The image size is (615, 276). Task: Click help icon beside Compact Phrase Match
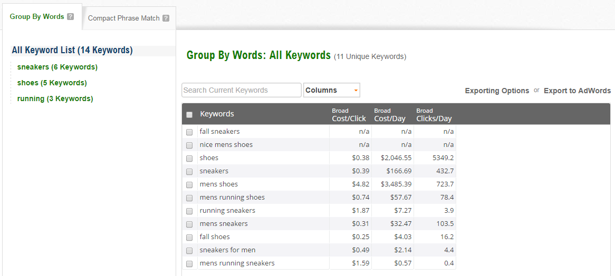[x=166, y=18]
